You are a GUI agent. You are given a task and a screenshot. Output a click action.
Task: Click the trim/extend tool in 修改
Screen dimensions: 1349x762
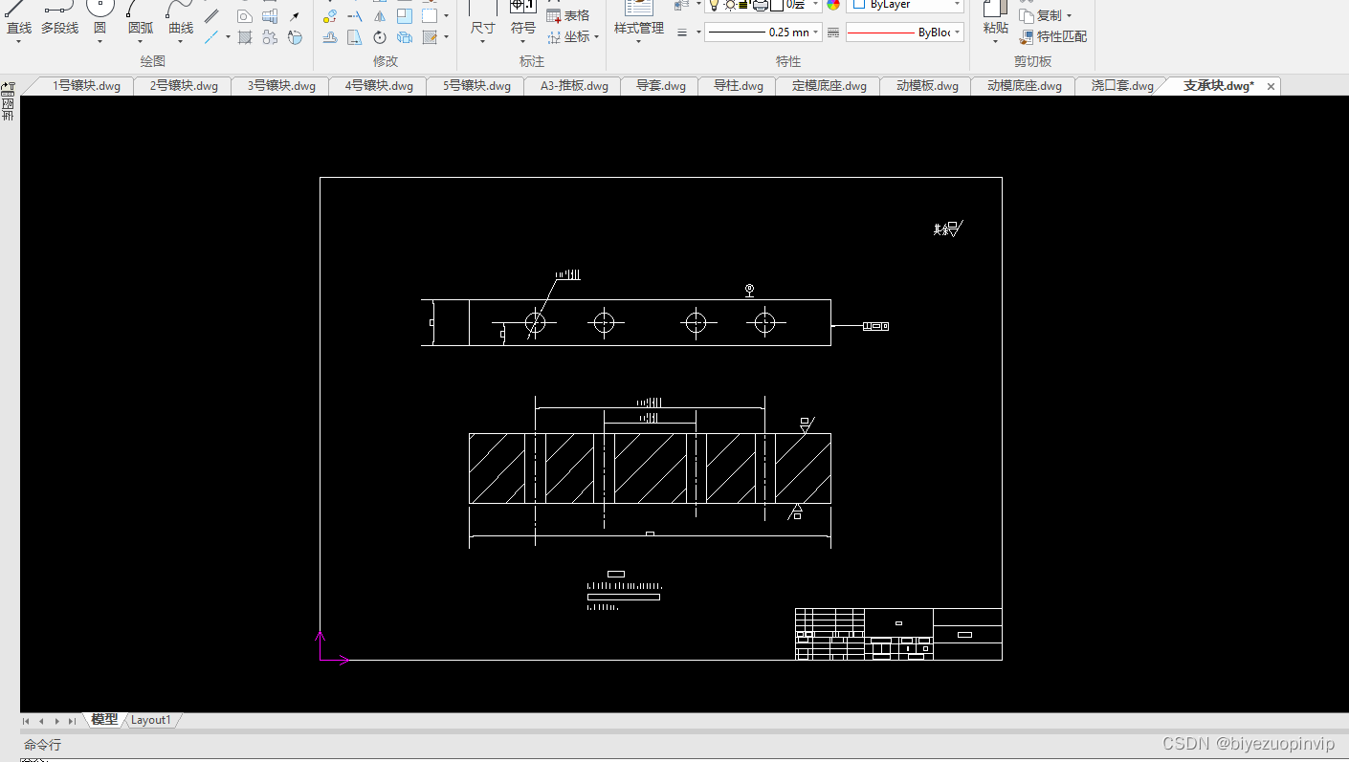355,15
